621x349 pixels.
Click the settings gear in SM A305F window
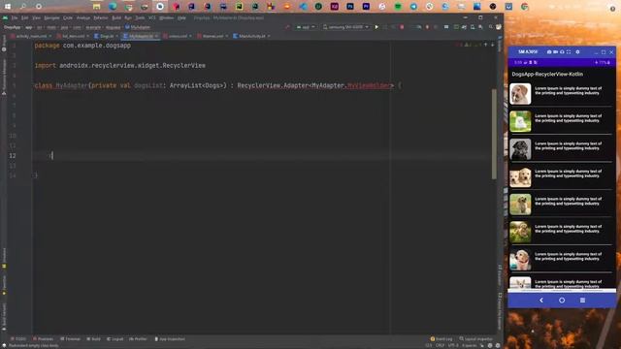pyautogui.click(x=577, y=51)
